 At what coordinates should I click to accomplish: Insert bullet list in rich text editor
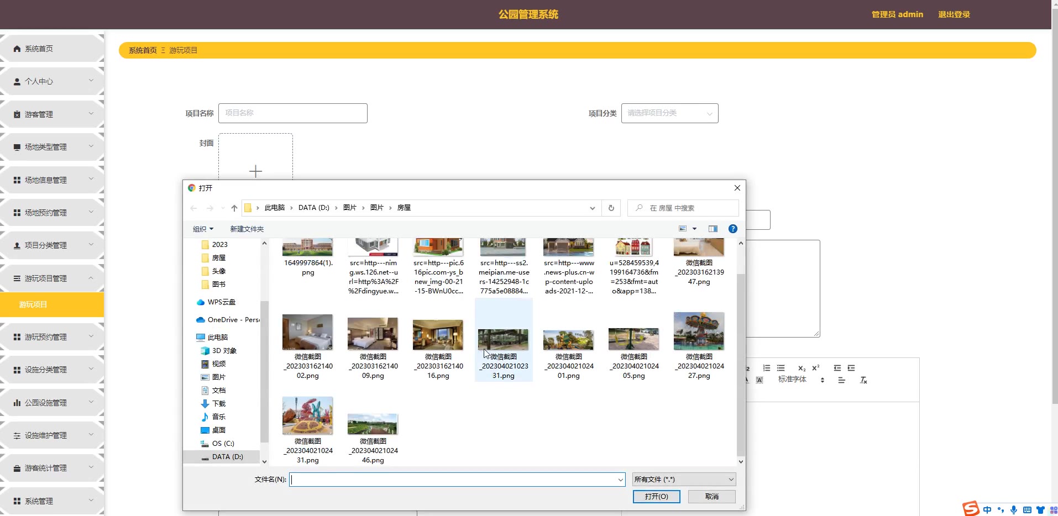781,368
